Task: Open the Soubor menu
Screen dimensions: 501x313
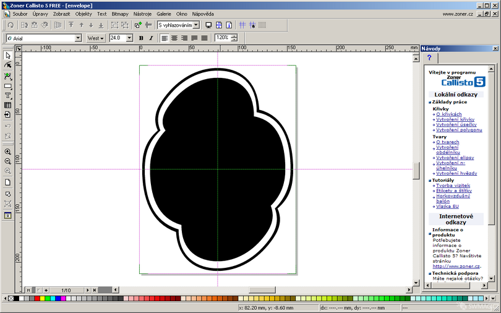Action: 20,14
